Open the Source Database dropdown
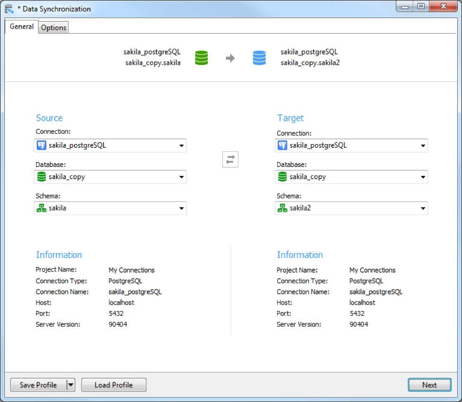 tap(181, 177)
